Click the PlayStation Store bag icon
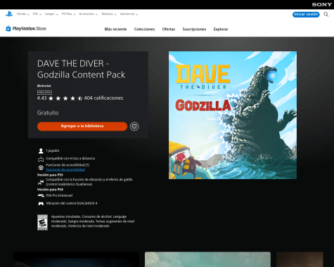 pyautogui.click(x=8, y=28)
